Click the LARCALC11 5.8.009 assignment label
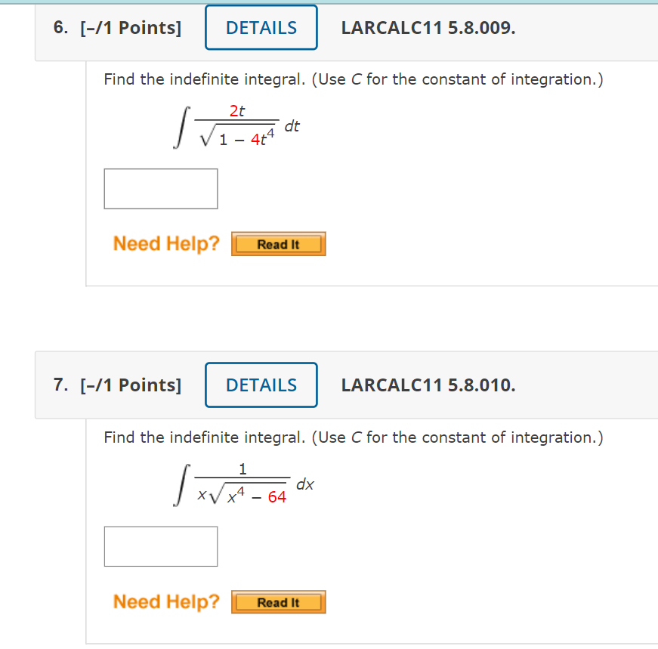 [x=428, y=27]
